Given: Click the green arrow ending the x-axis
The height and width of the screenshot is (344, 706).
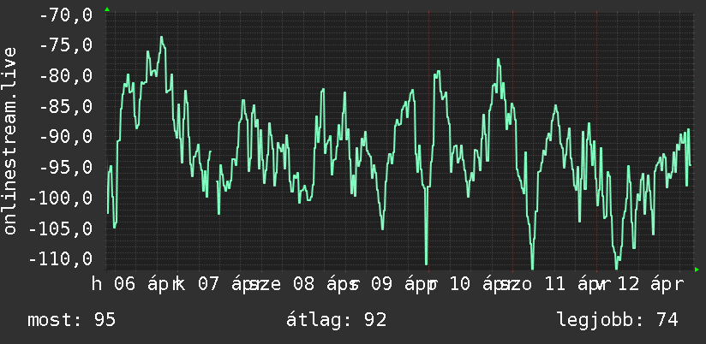Looking at the screenshot, I should [697, 270].
